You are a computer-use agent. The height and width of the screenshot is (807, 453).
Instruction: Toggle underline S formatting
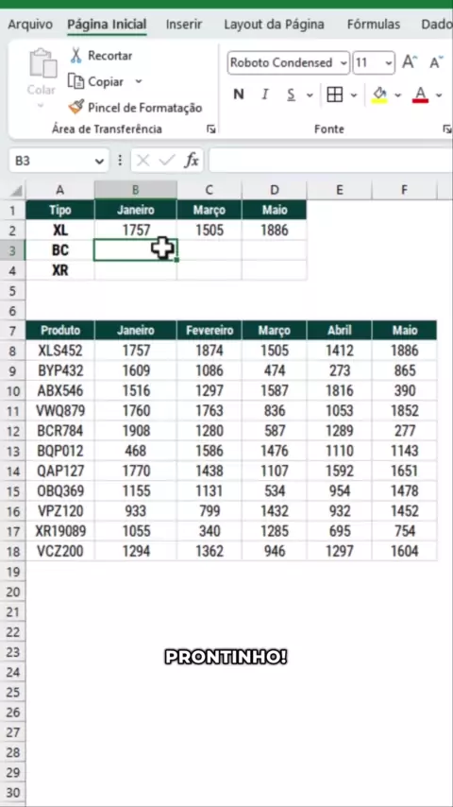tap(291, 94)
